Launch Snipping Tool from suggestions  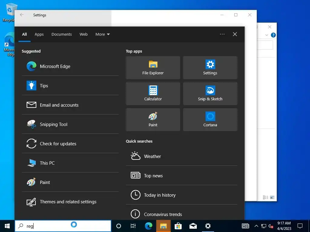(x=70, y=124)
